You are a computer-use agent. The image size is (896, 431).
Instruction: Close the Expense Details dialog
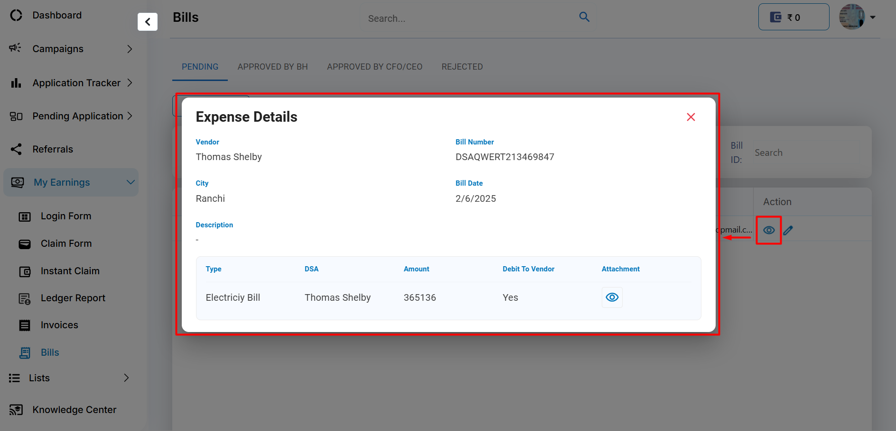691,117
